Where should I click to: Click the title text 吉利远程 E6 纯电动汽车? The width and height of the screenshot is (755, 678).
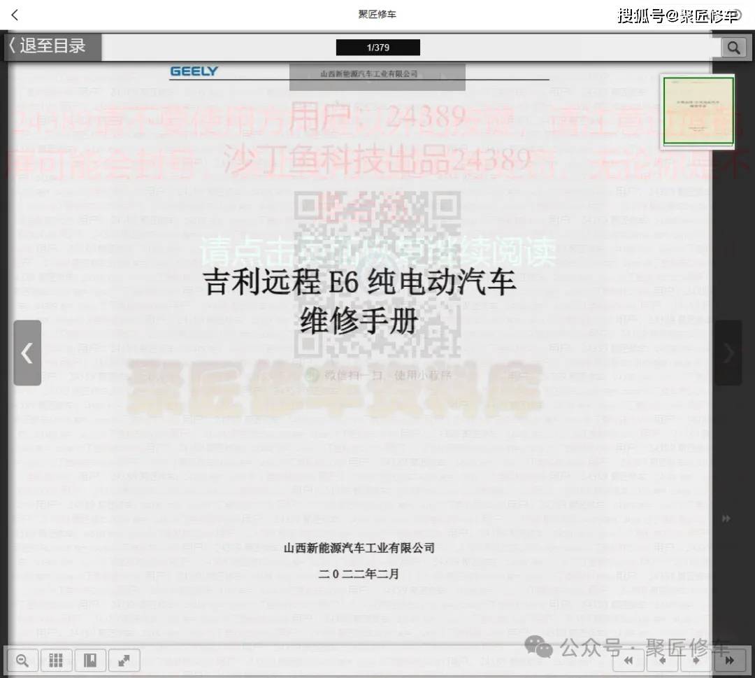pyautogui.click(x=359, y=282)
